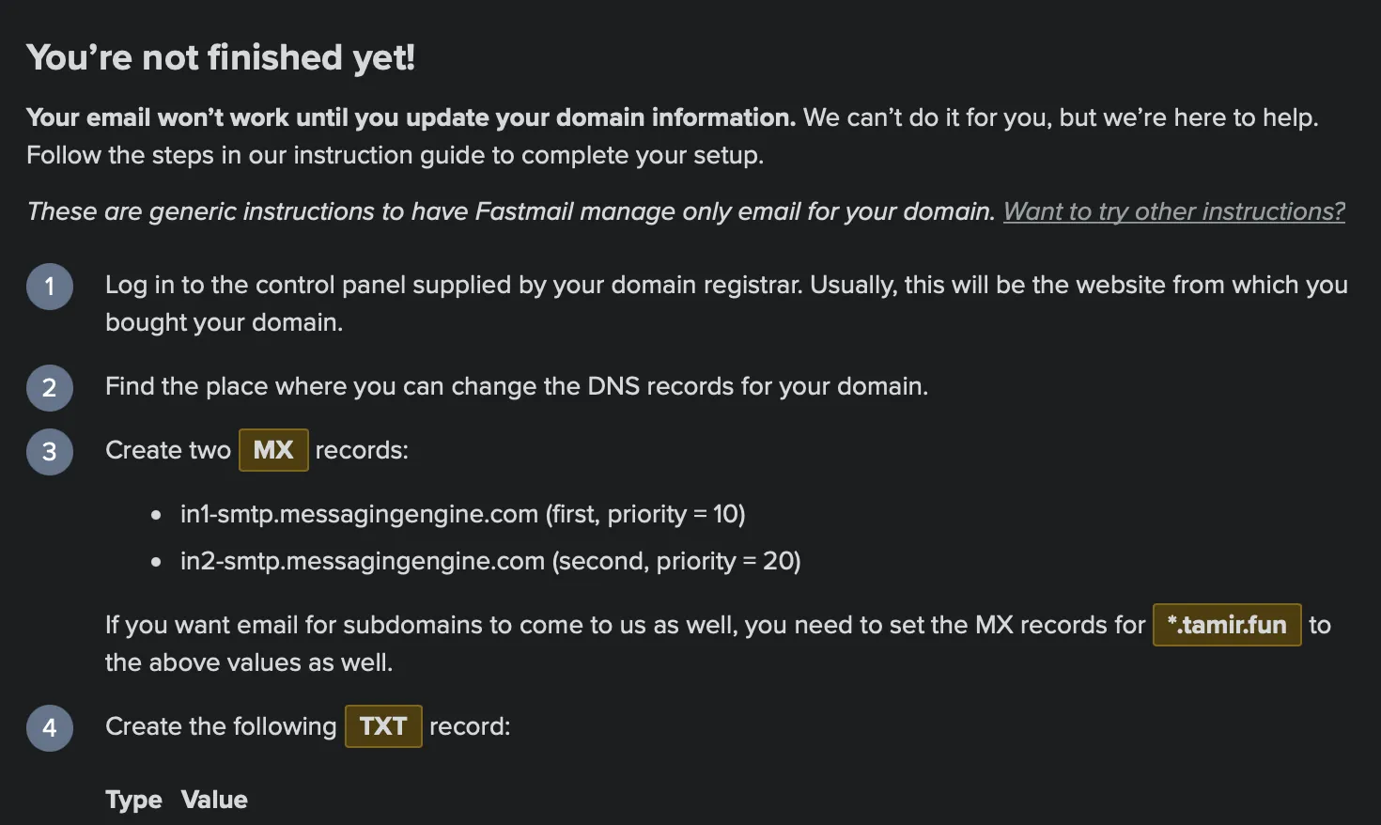This screenshot has width=1381, height=825.
Task: Click the 'Find the place' DNS records step text
Action: [x=517, y=386]
